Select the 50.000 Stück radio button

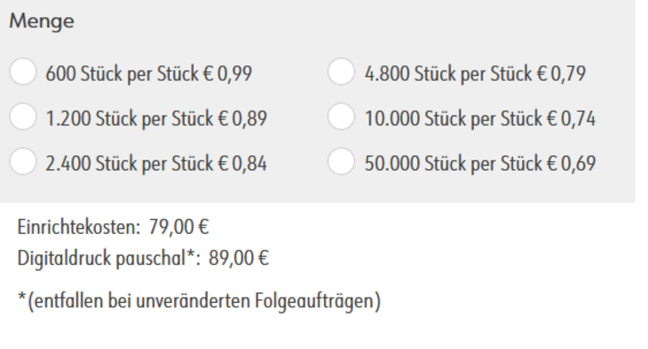coord(341,161)
